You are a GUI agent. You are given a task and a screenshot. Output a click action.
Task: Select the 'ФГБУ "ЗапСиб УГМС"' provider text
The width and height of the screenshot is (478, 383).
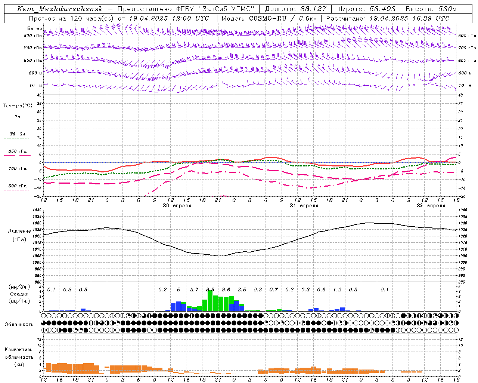tap(215, 9)
